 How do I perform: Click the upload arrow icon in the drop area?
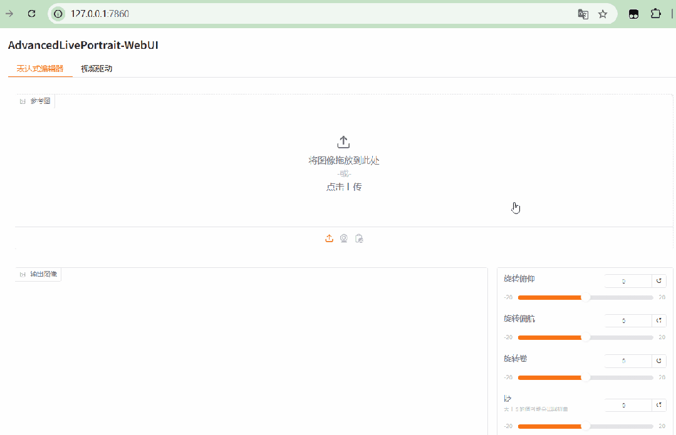coord(343,141)
